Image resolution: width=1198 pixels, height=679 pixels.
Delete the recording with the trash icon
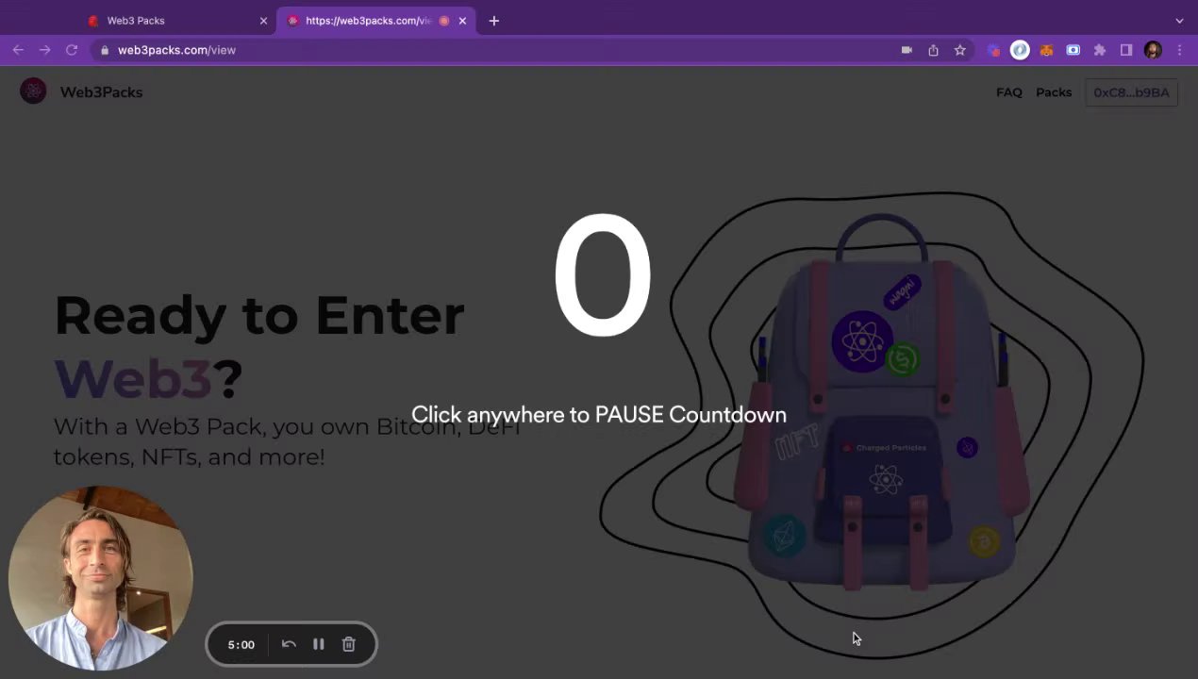[x=349, y=645]
